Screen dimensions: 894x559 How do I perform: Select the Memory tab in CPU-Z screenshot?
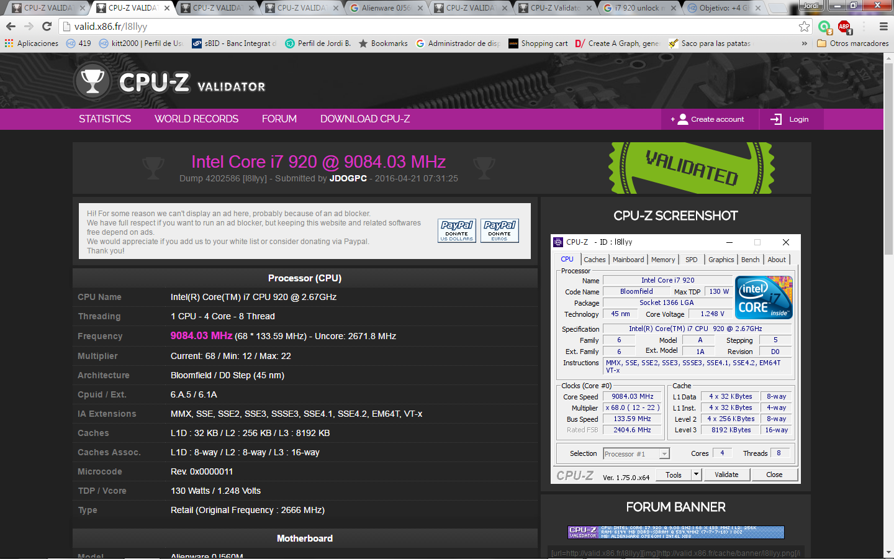663,260
